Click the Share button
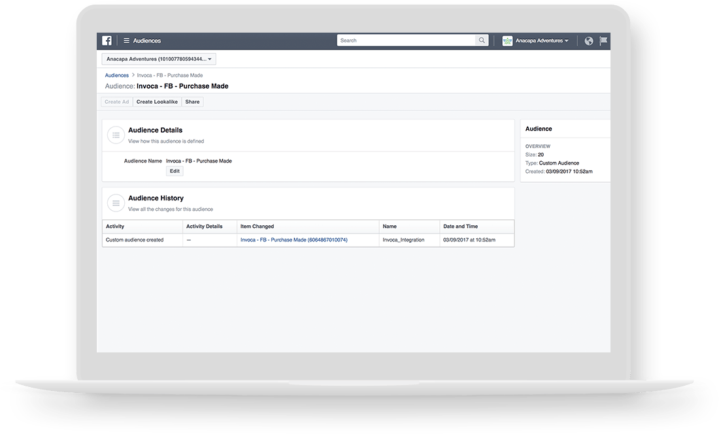Screen dimensions: 719x434 coord(192,102)
